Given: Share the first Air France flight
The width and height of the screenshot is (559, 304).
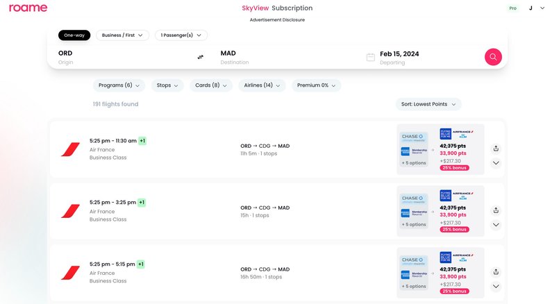Looking at the screenshot, I should point(496,149).
